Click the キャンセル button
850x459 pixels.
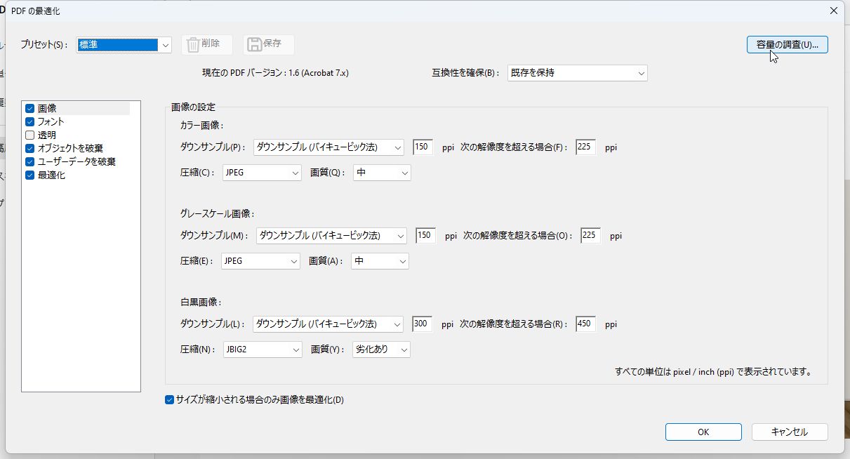789,432
